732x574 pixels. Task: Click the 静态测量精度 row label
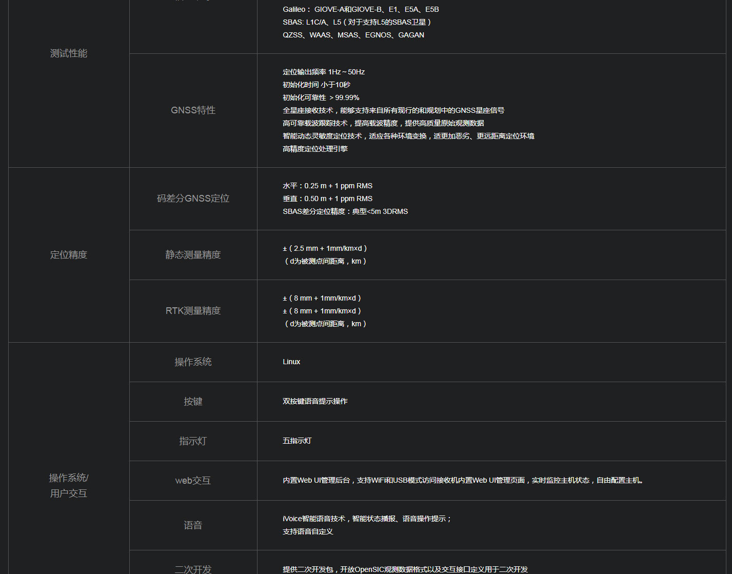193,255
